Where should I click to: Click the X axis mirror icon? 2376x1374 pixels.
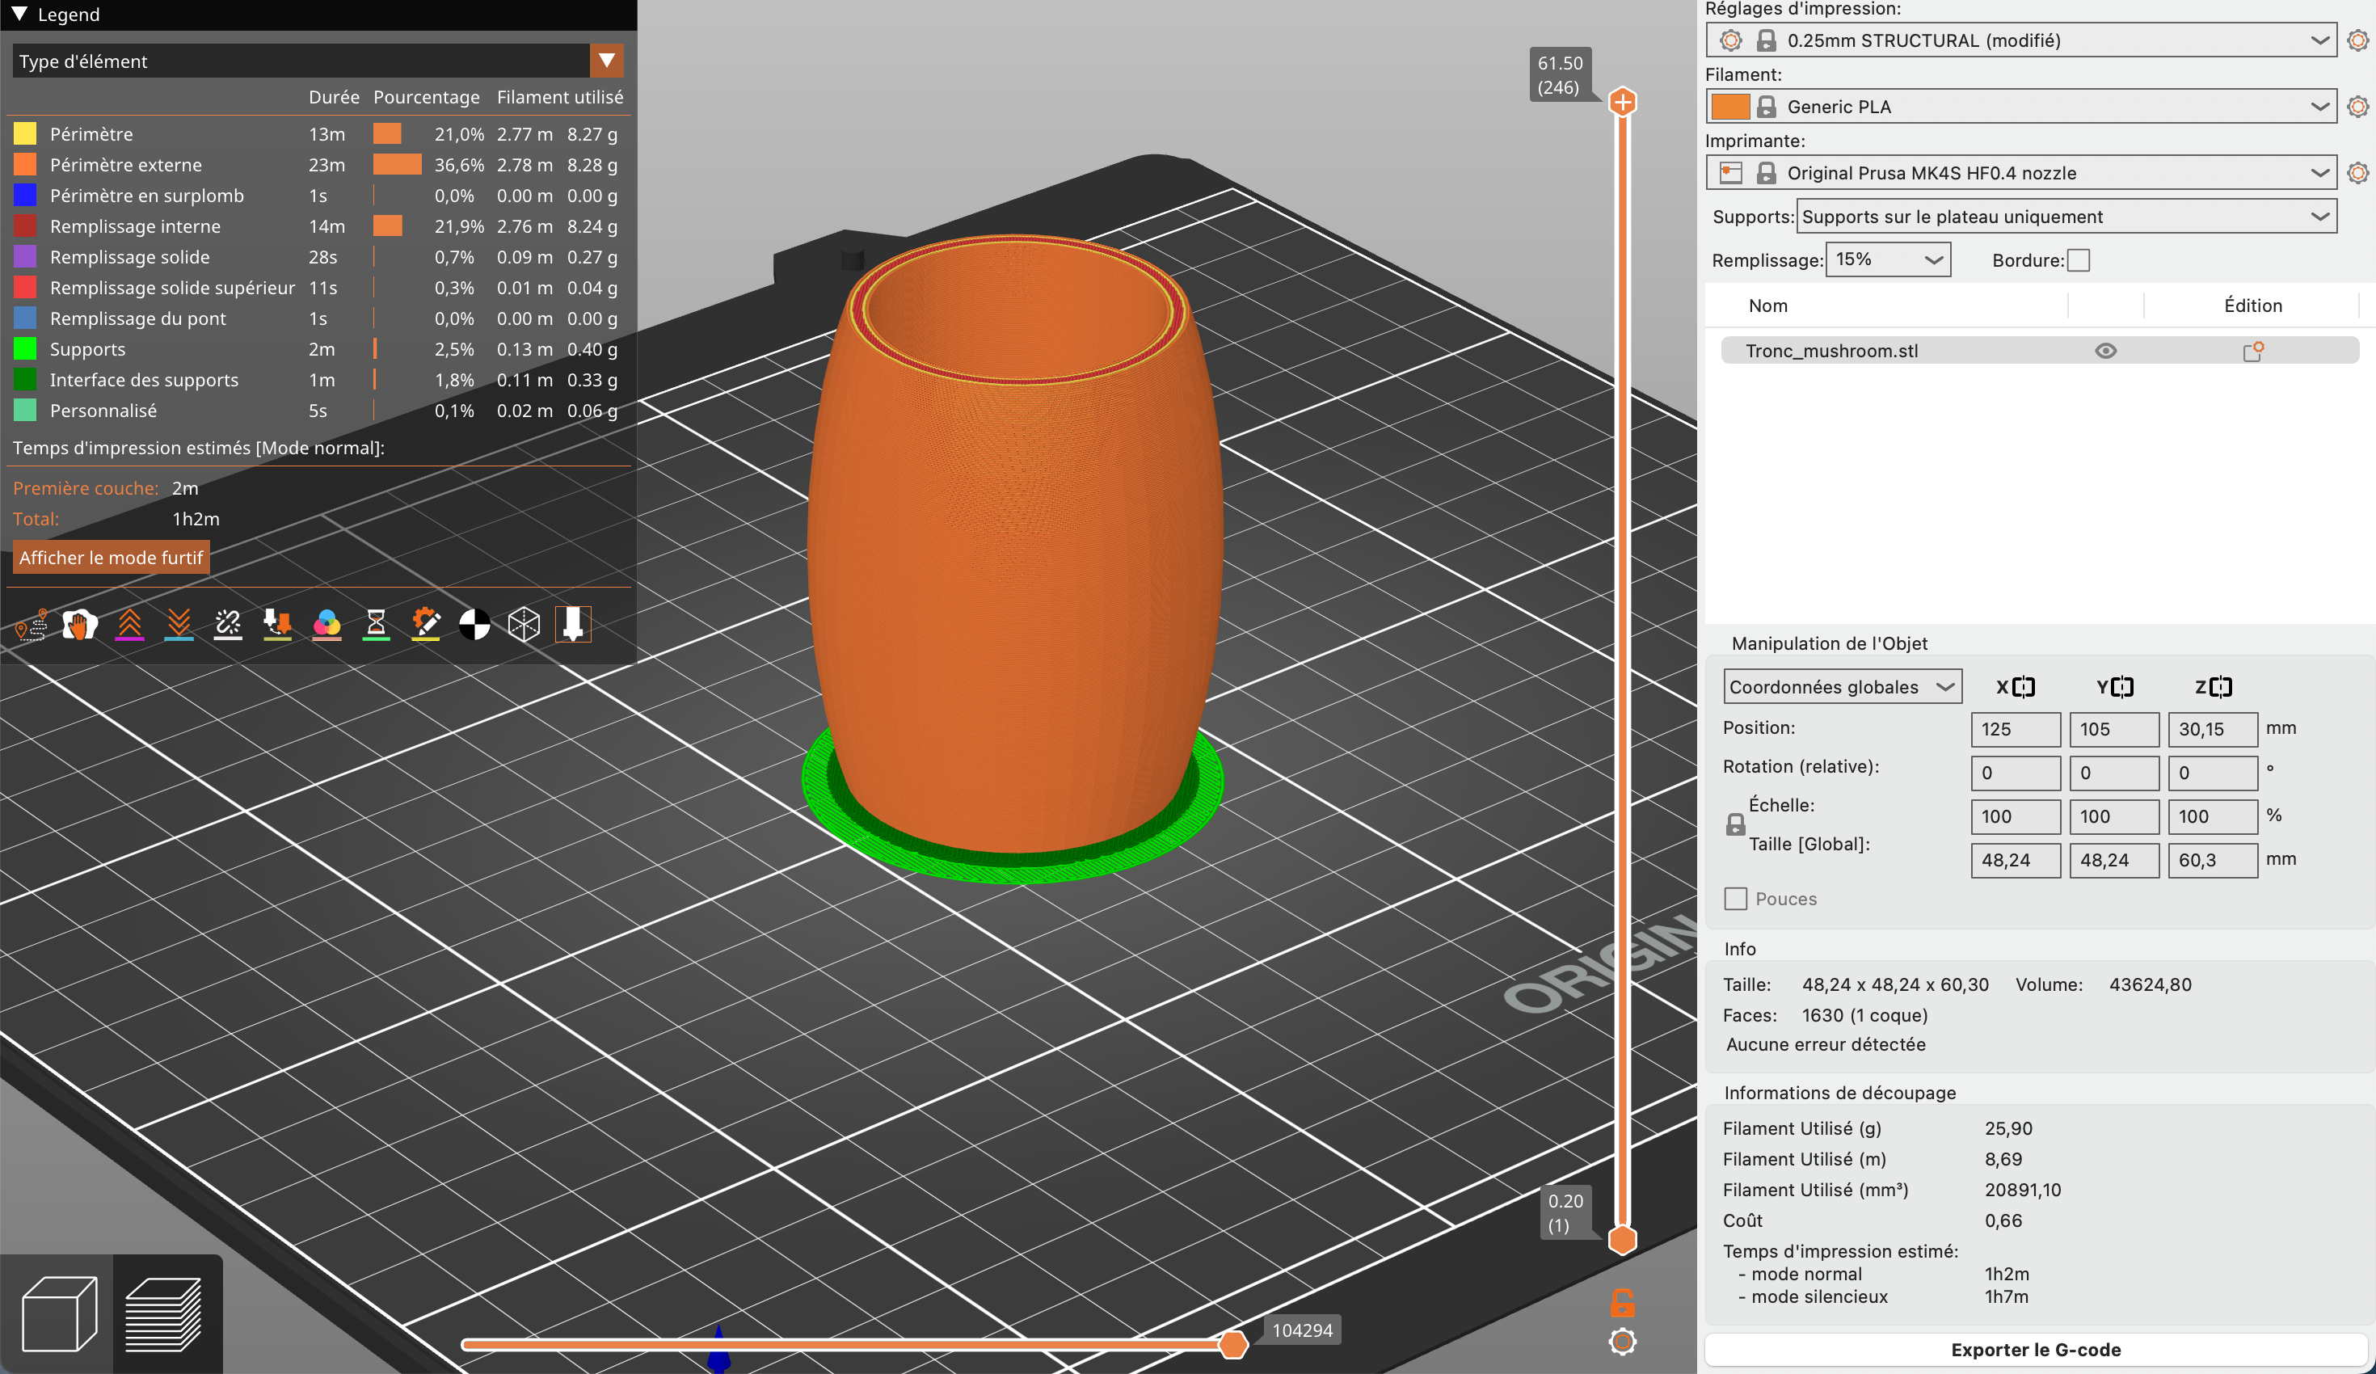coord(2024,686)
